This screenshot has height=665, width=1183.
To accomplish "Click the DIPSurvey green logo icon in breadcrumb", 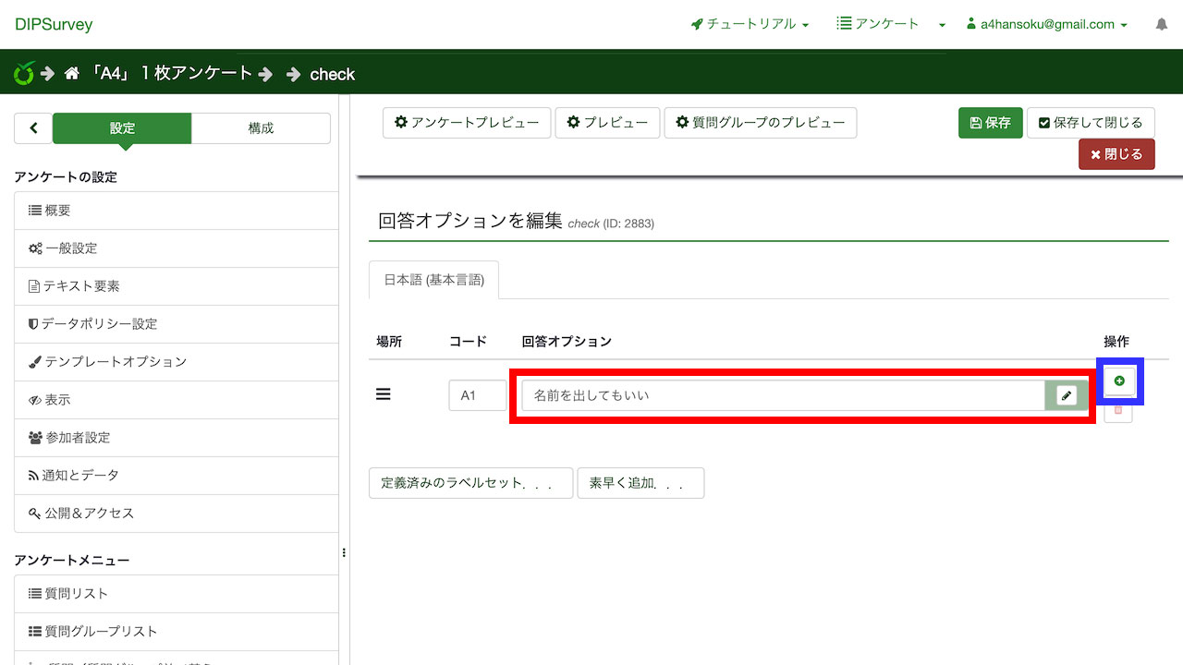I will point(25,74).
